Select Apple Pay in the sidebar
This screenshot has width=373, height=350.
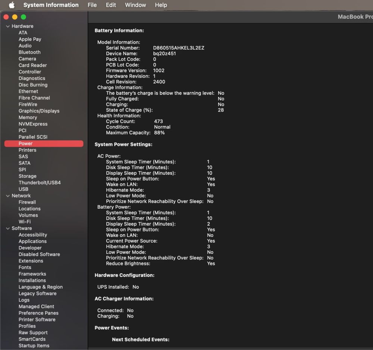click(30, 39)
